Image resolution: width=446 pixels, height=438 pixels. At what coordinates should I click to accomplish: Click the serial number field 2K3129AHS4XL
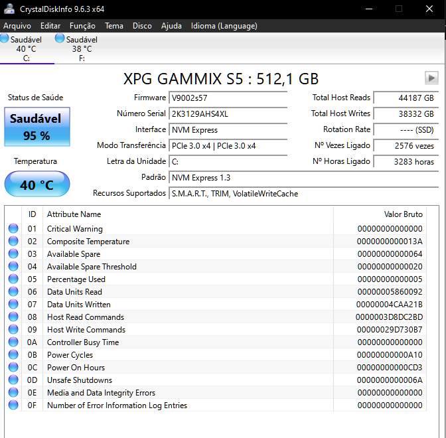[228, 113]
